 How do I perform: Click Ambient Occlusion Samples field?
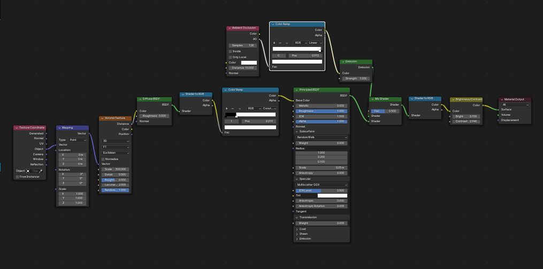[x=243, y=45]
